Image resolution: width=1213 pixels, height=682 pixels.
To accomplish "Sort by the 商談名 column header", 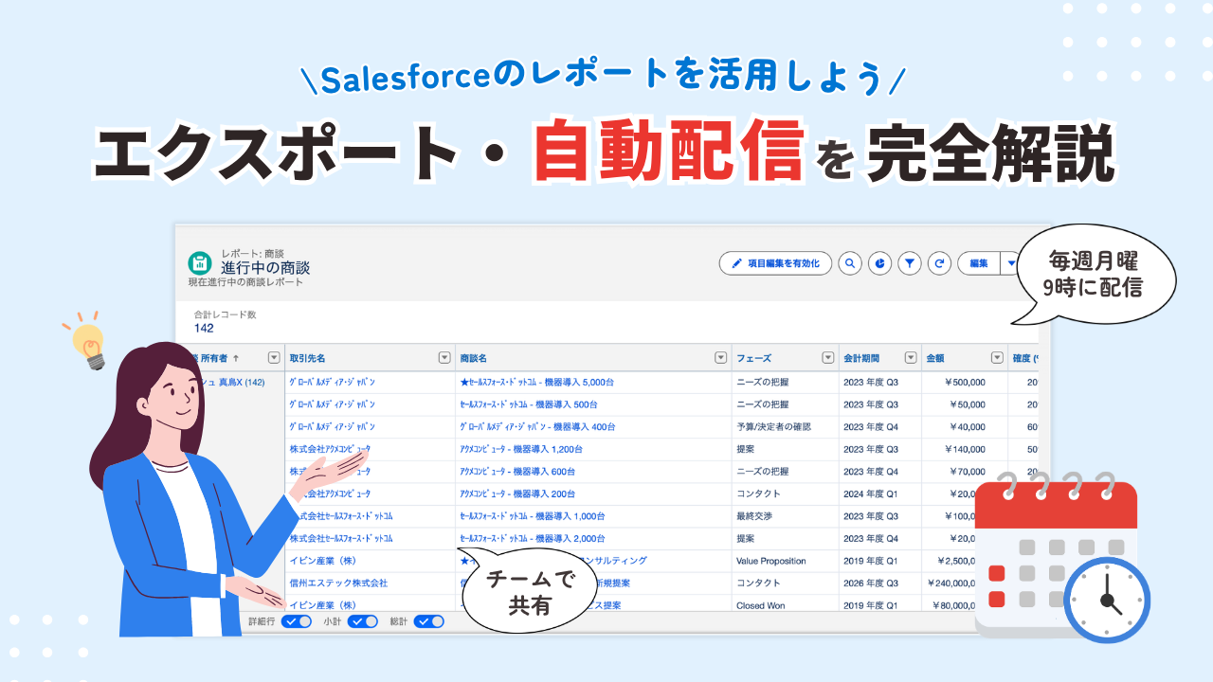I will pyautogui.click(x=473, y=359).
